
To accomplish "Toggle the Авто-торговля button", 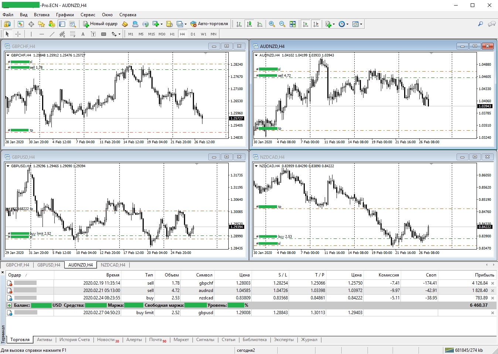I will click(209, 24).
